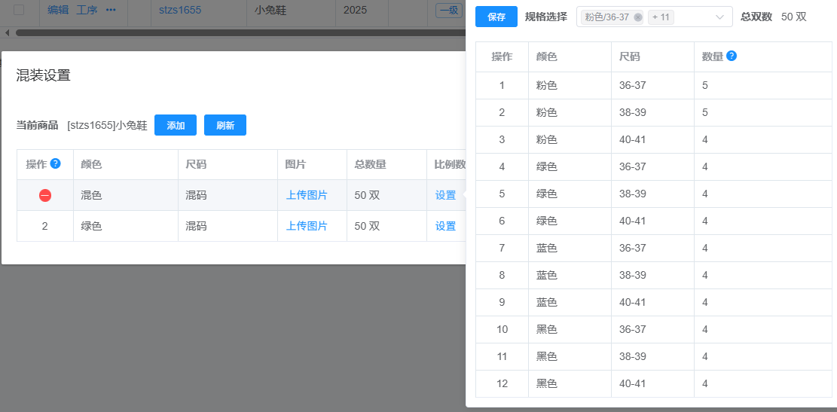Viewport: 837px width, 412px height.
Task: Open the three-dots more menu in the top row
Action: 111,10
